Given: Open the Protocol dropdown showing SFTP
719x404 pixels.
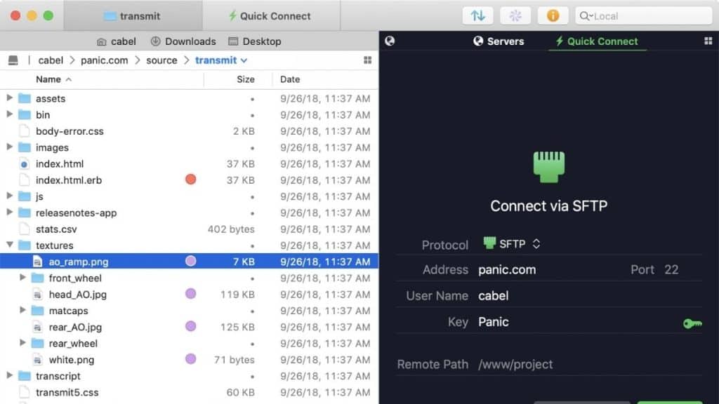Looking at the screenshot, I should click(x=513, y=245).
